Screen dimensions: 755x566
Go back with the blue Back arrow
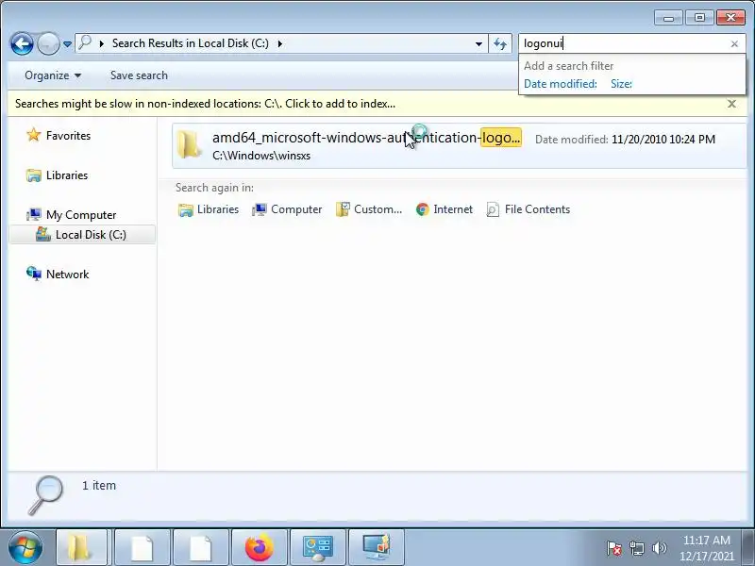[x=22, y=43]
